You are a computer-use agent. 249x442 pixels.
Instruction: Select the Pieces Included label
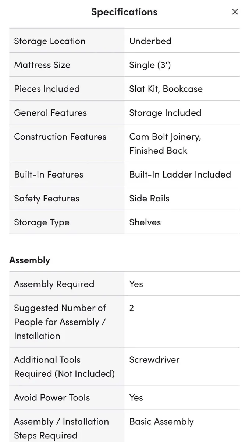(x=47, y=89)
